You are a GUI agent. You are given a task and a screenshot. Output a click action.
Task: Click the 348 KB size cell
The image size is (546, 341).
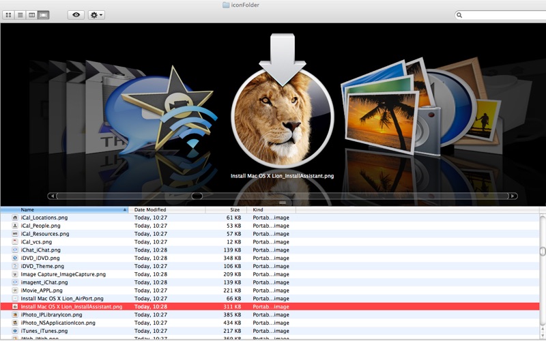(x=232, y=258)
